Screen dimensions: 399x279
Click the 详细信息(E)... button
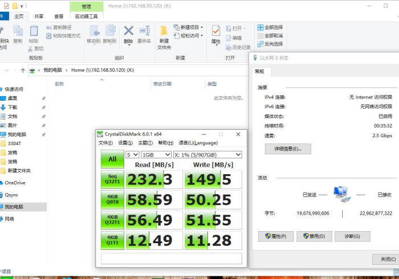288,149
